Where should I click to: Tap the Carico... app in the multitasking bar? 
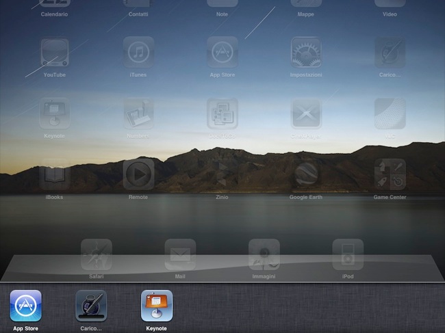coord(91,306)
